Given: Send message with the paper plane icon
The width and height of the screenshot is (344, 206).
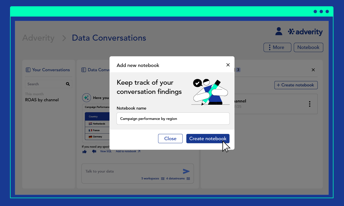Looking at the screenshot, I should tap(186, 171).
